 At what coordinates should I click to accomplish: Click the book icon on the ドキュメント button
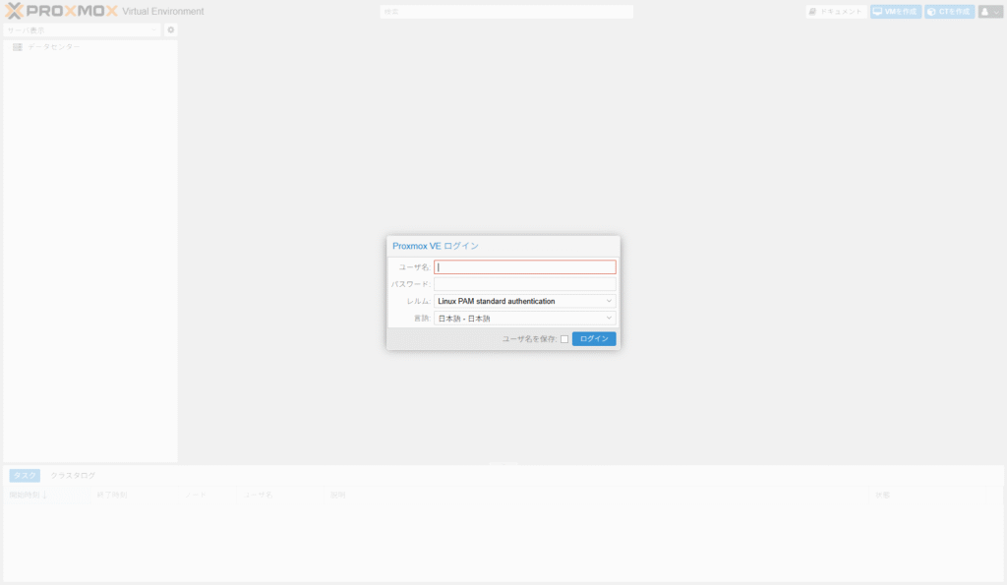coord(812,12)
